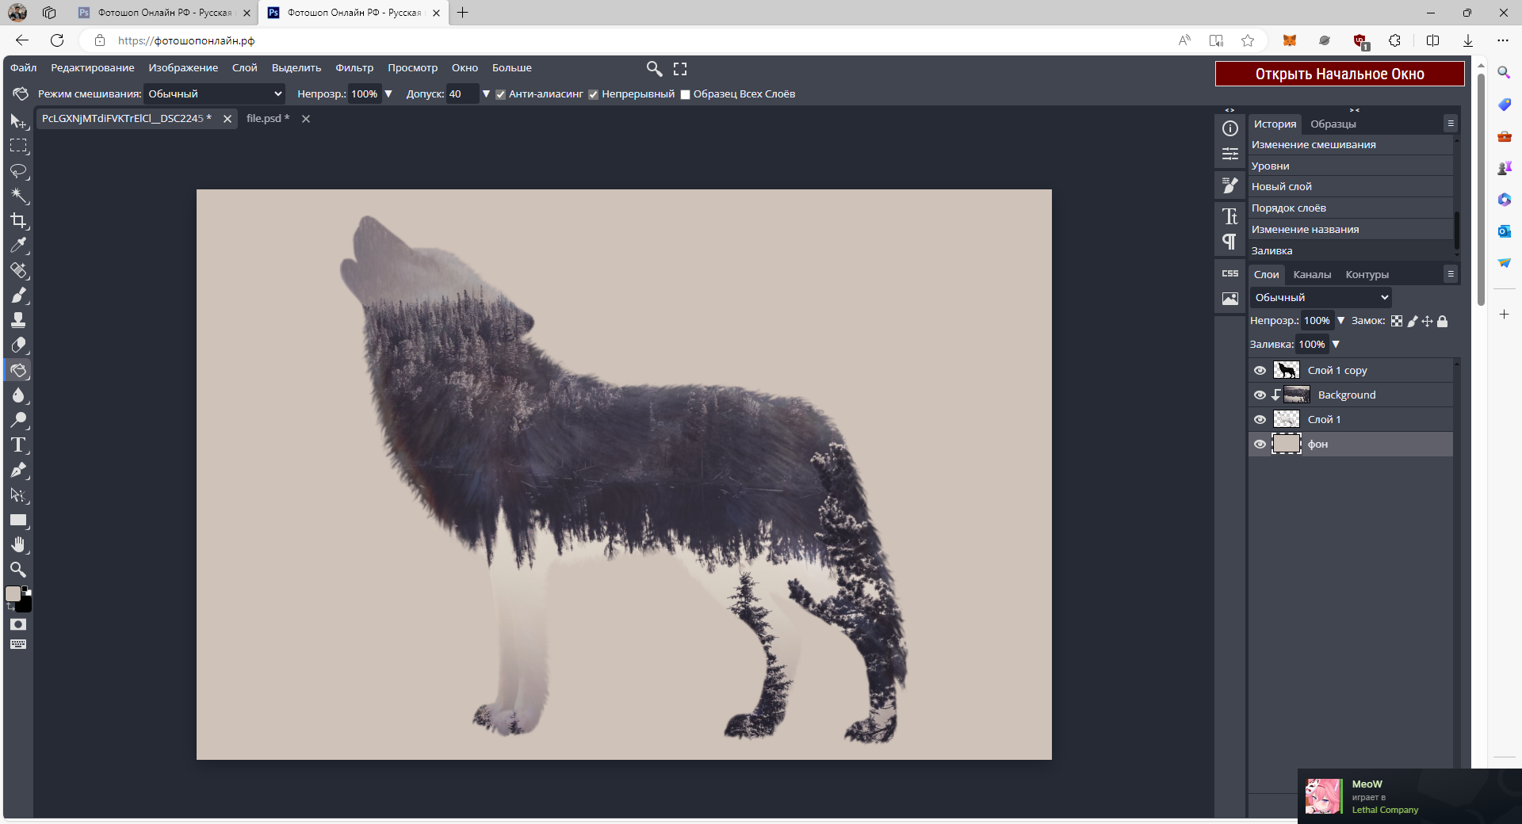Image resolution: width=1522 pixels, height=824 pixels.
Task: Click the foreground color swatch
Action: pyautogui.click(x=13, y=594)
